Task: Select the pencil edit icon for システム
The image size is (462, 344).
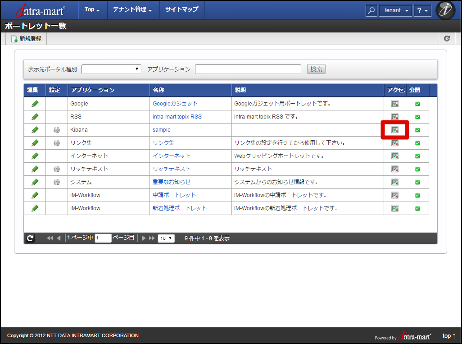Action: coord(35,182)
